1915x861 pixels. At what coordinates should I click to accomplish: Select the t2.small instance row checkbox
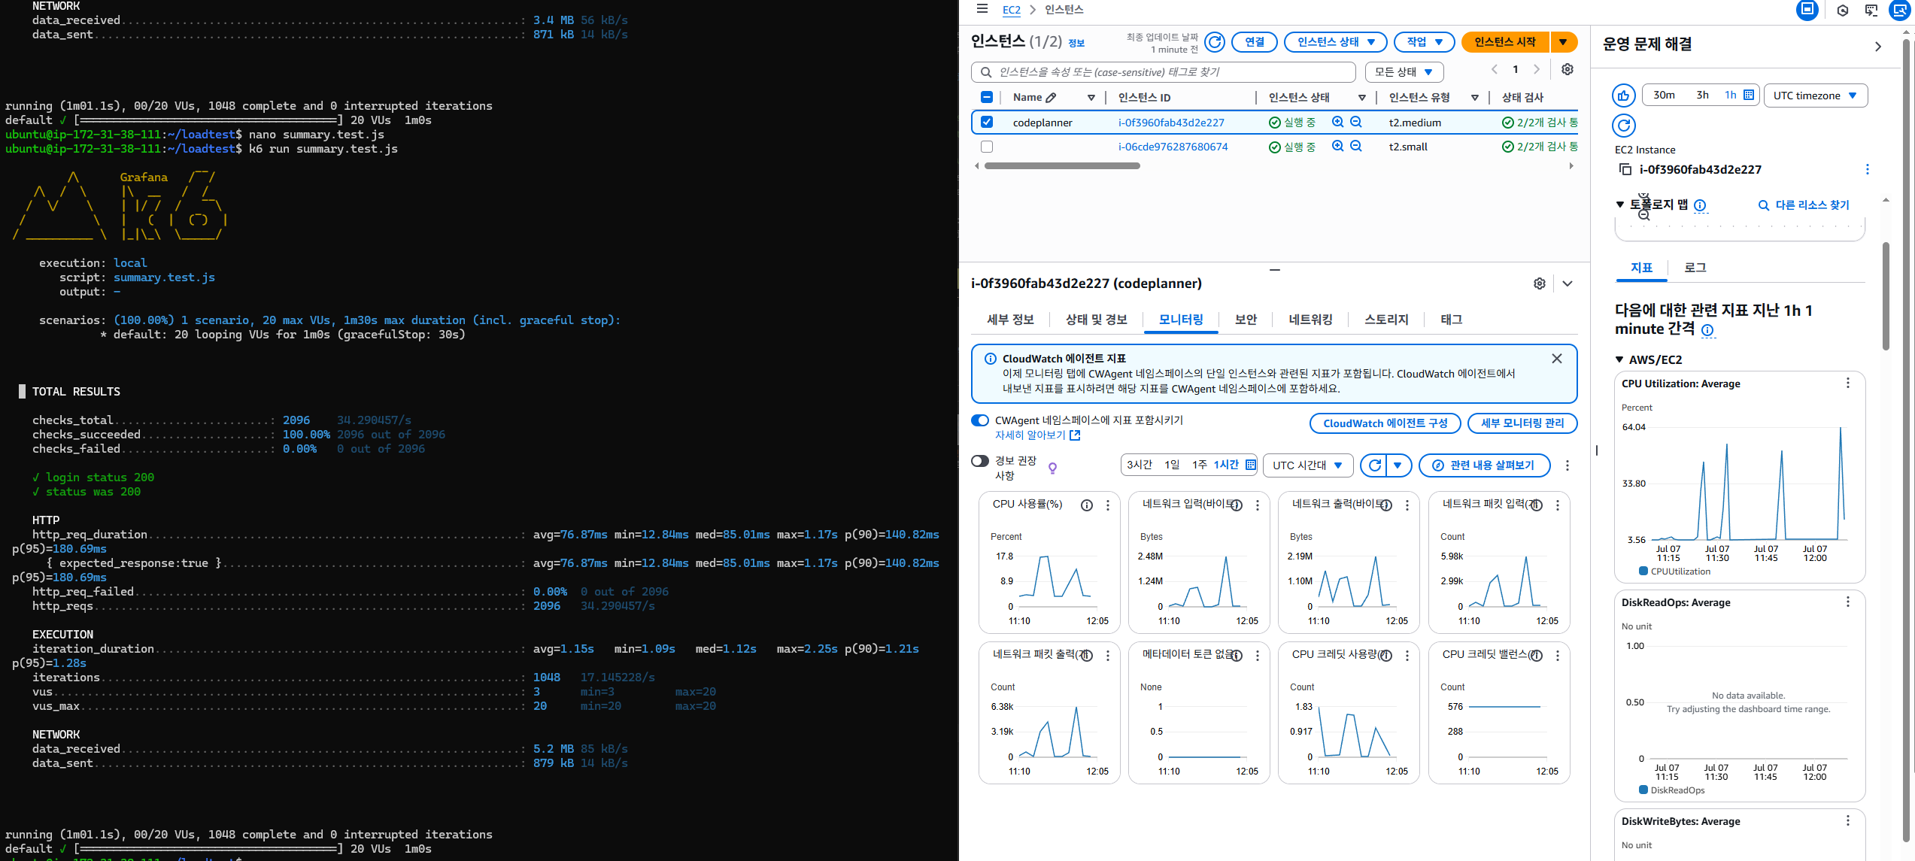point(987,147)
